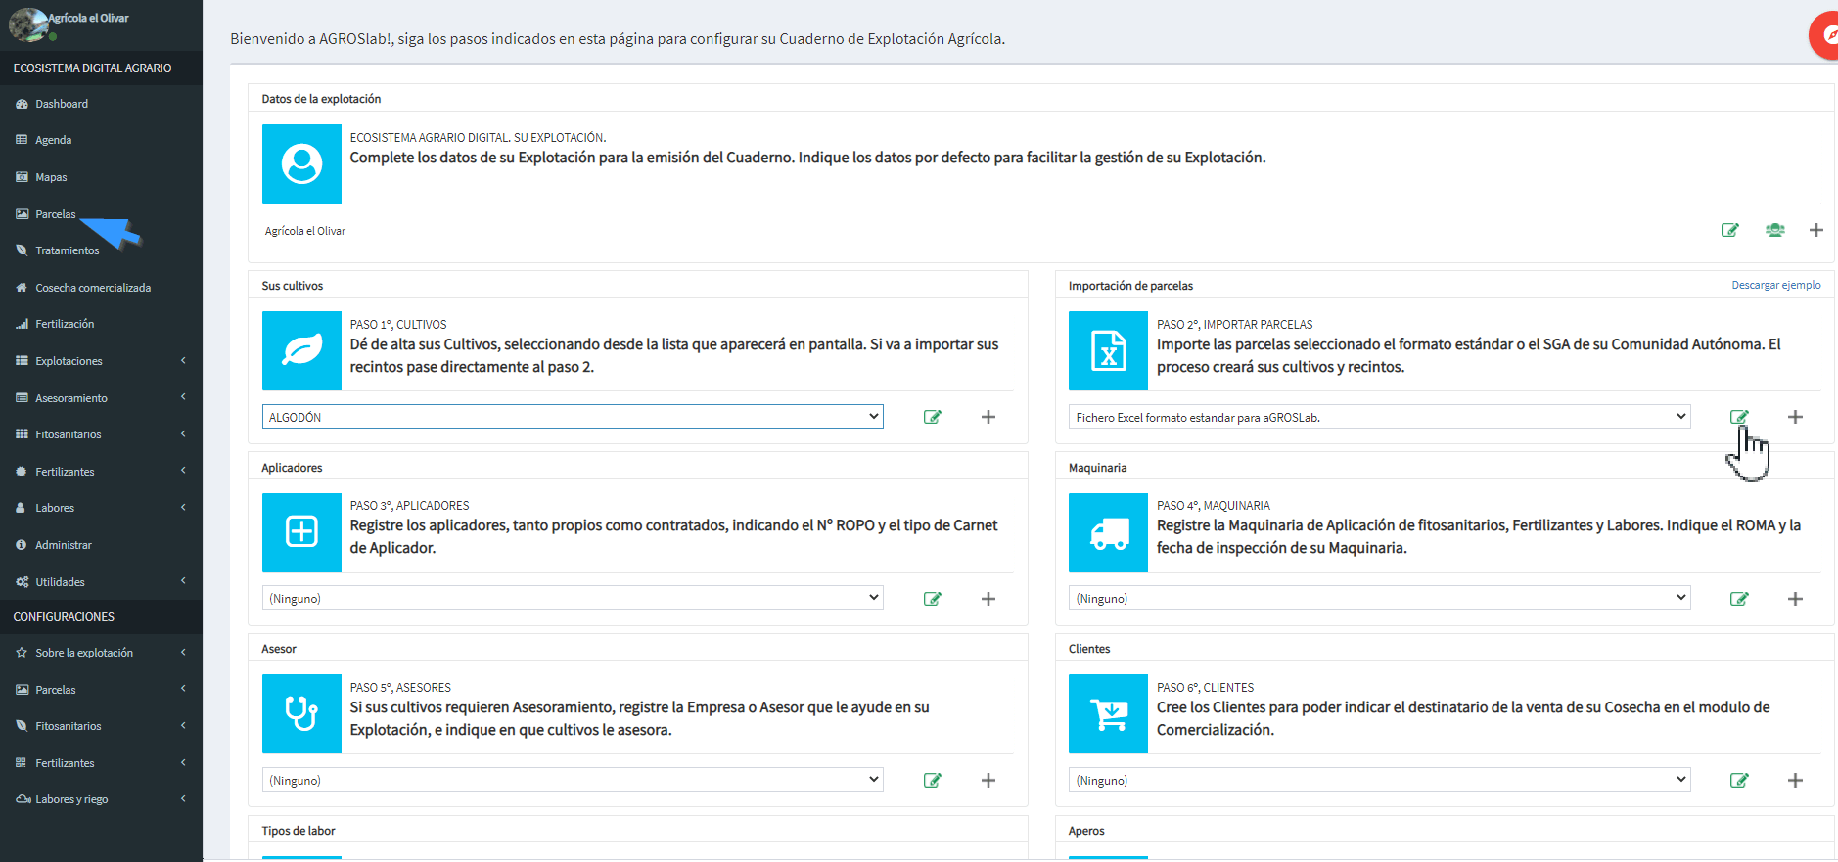
Task: Open Tratamientos in the sidebar
Action: click(67, 250)
